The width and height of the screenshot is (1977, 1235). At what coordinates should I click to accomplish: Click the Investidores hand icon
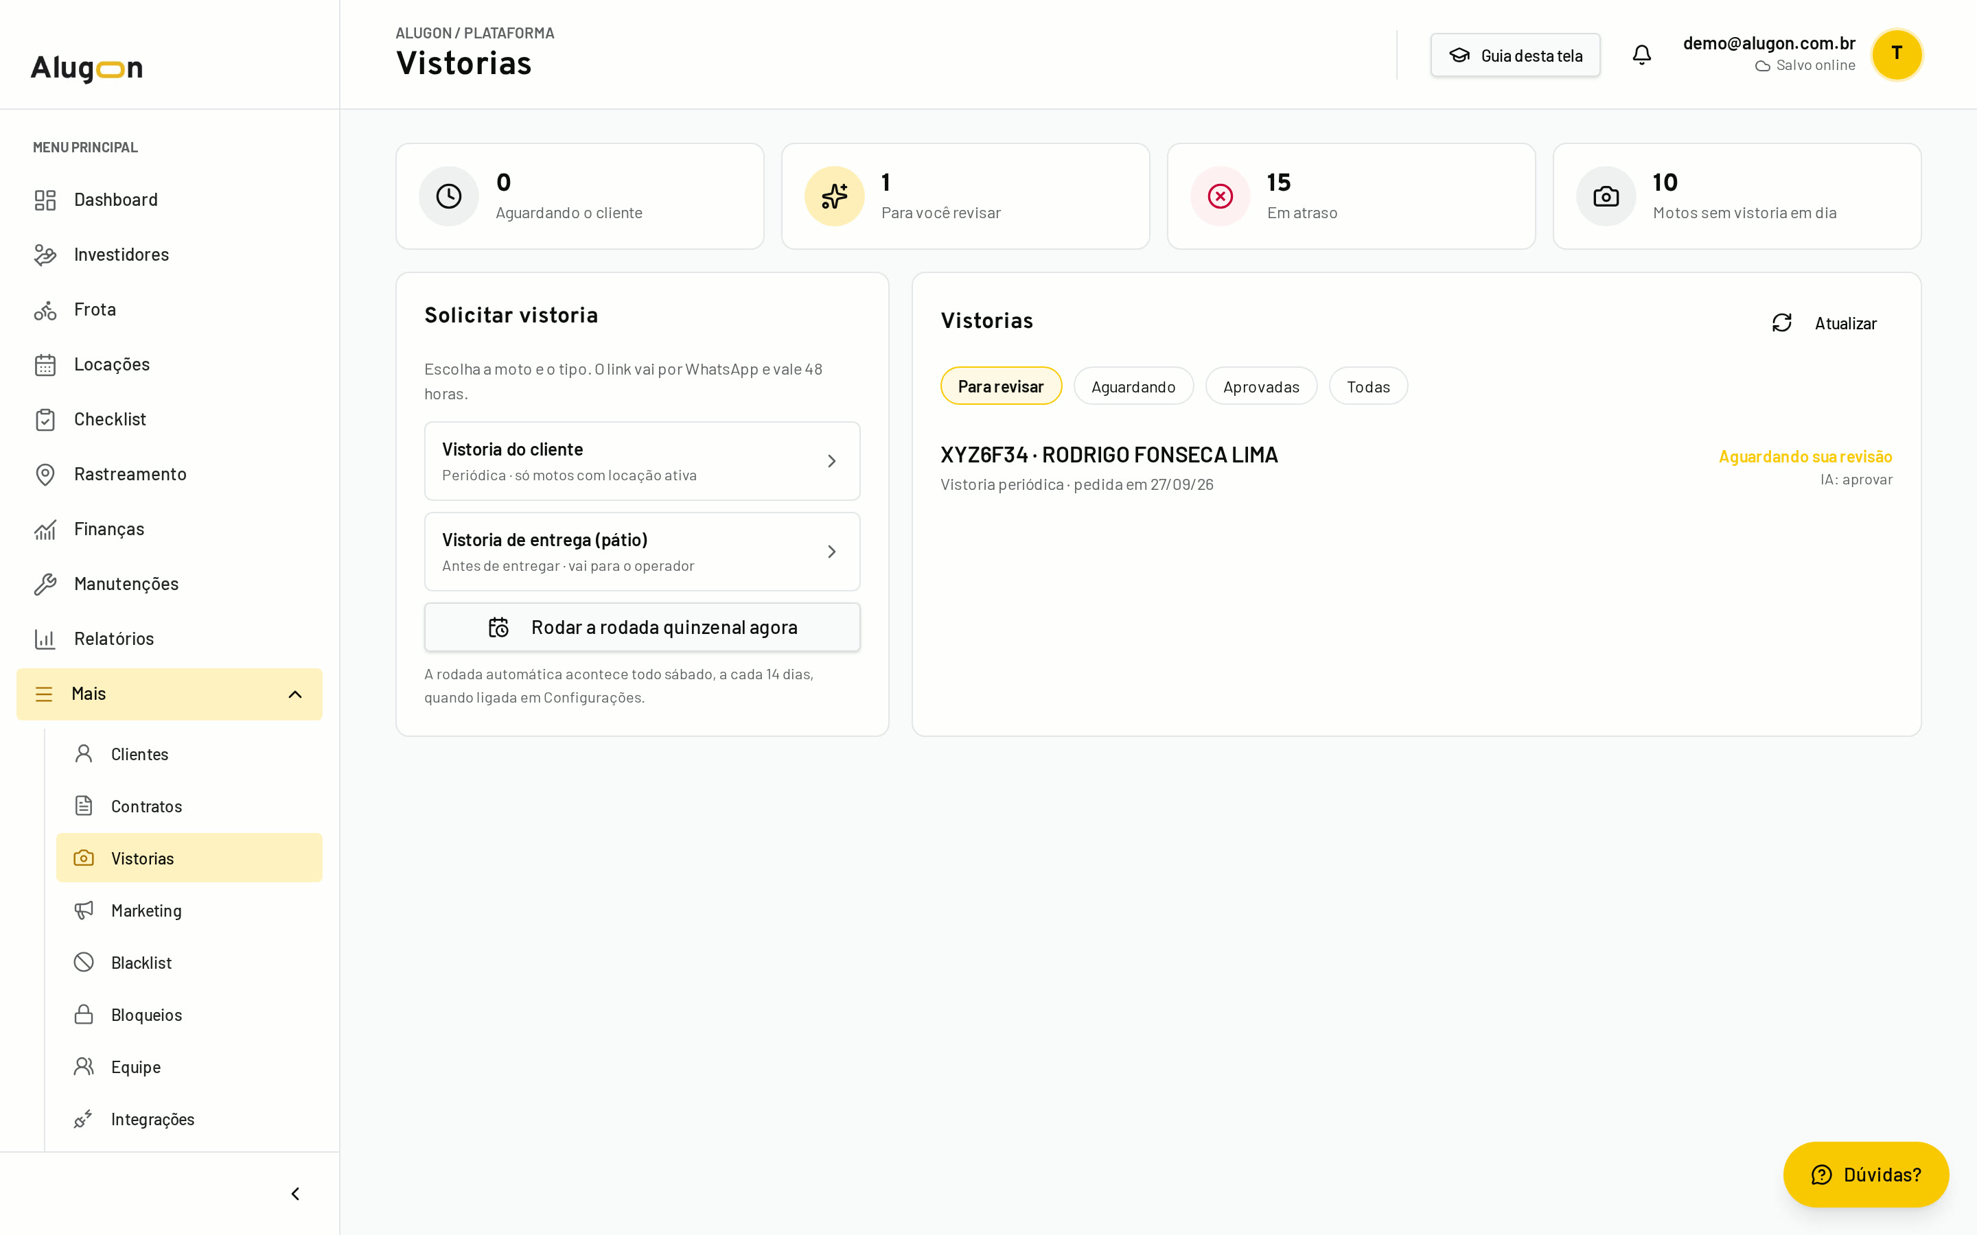(45, 255)
